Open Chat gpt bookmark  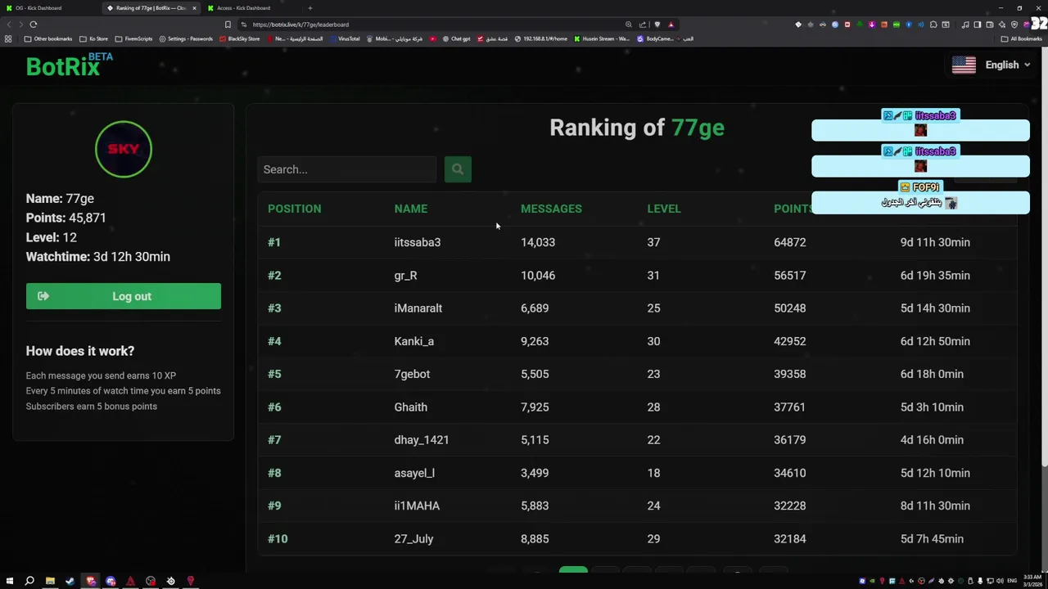457,38
